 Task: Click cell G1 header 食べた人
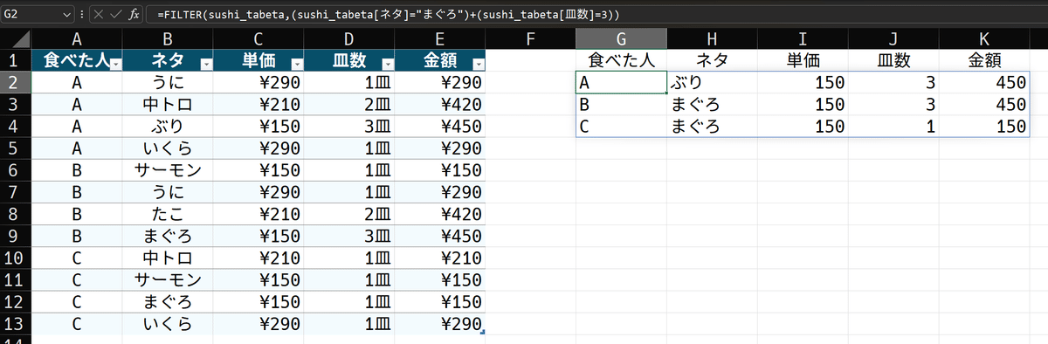click(621, 60)
